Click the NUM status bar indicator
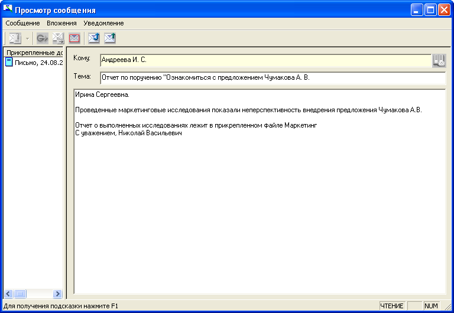Image resolution: width=454 pixels, height=313 pixels. [x=431, y=306]
